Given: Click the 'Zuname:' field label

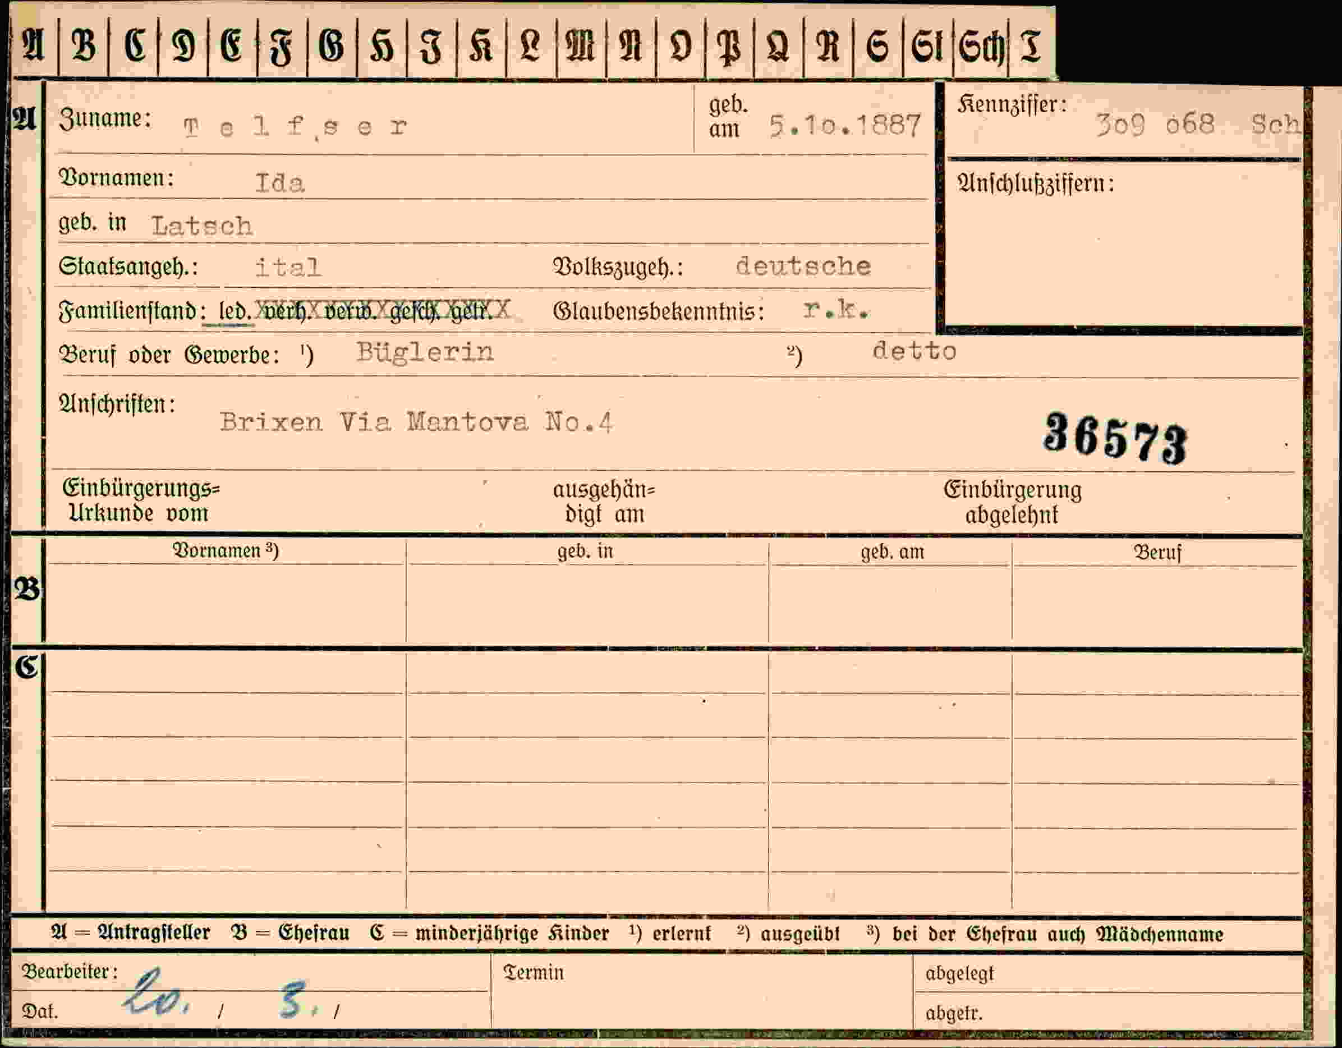Looking at the screenshot, I should point(105,118).
